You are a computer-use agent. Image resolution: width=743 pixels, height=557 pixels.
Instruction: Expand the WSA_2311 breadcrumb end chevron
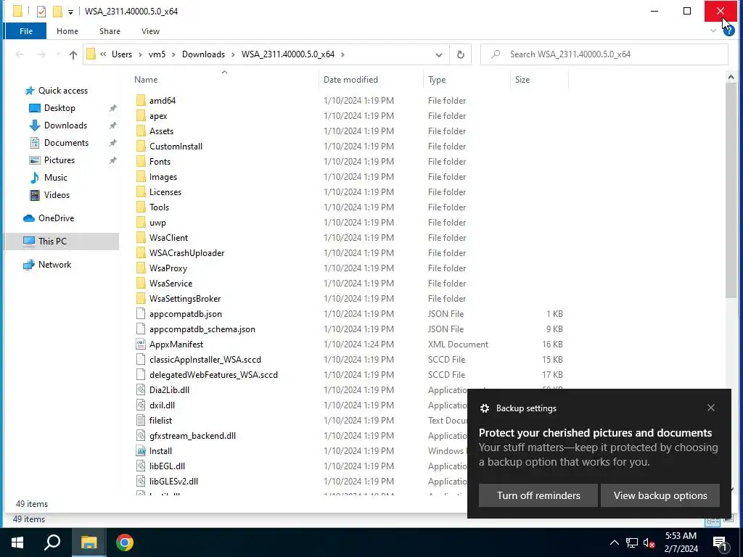[x=342, y=54]
